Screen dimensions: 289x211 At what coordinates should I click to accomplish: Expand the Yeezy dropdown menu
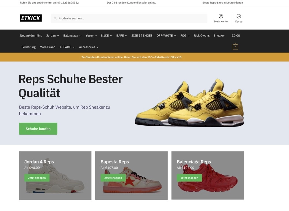point(91,36)
